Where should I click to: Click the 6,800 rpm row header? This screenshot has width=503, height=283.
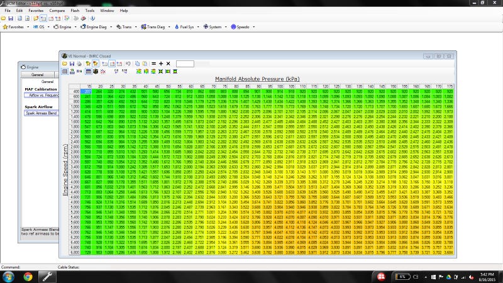pos(74,253)
